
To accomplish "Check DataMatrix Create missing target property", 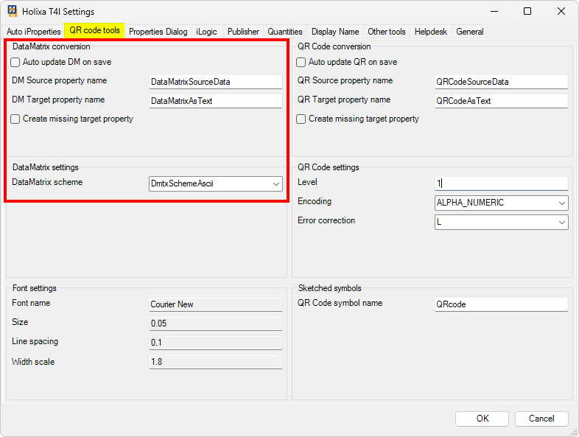I will (x=15, y=119).
